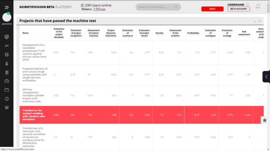Click 8.57 in the anti-cancer drugs row
Screen dimensions: 270x151
click(x=179, y=75)
